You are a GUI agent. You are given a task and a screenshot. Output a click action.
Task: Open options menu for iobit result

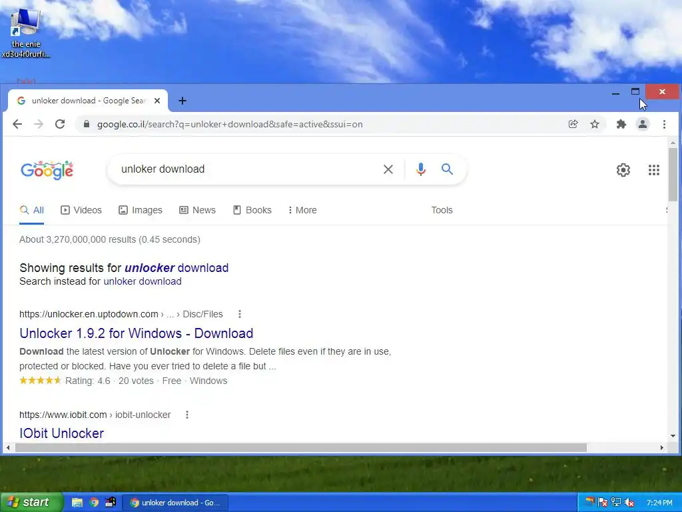pyautogui.click(x=187, y=415)
